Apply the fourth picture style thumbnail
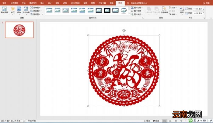This screenshot has width=213, height=123. (74, 10)
